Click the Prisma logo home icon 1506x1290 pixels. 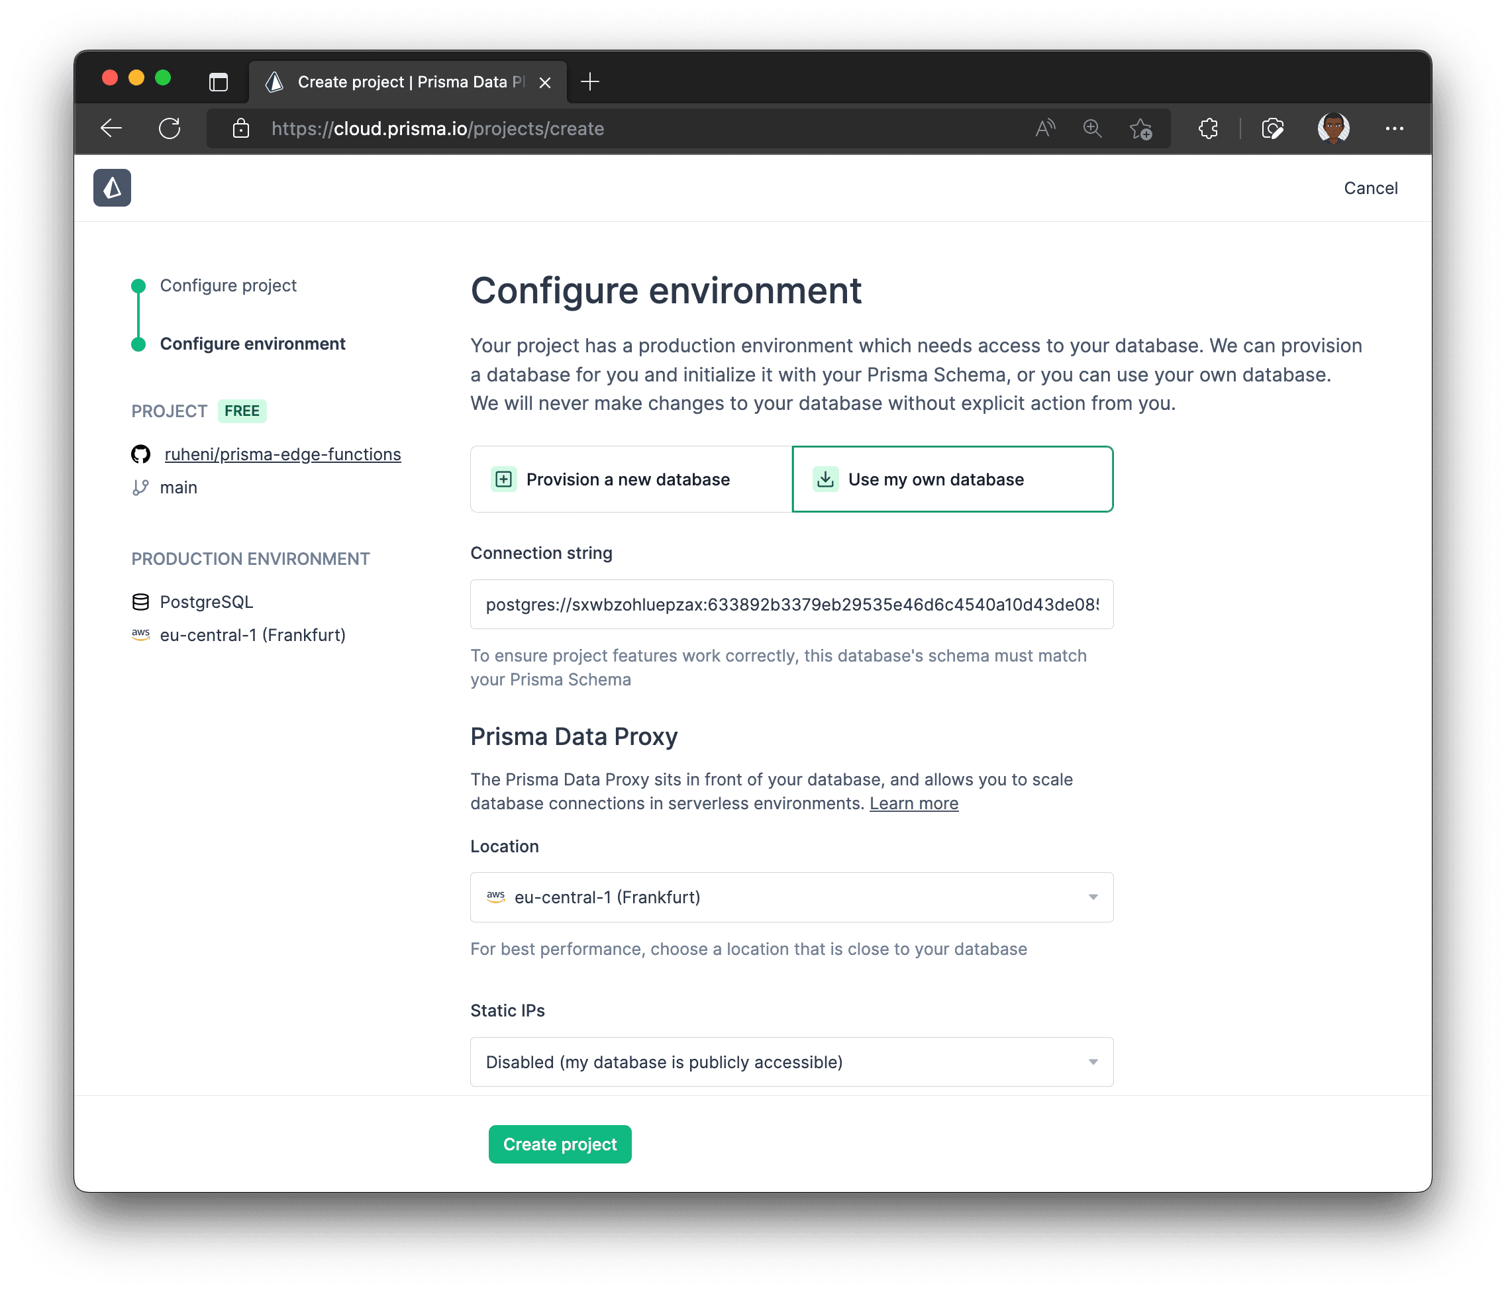pos(112,187)
